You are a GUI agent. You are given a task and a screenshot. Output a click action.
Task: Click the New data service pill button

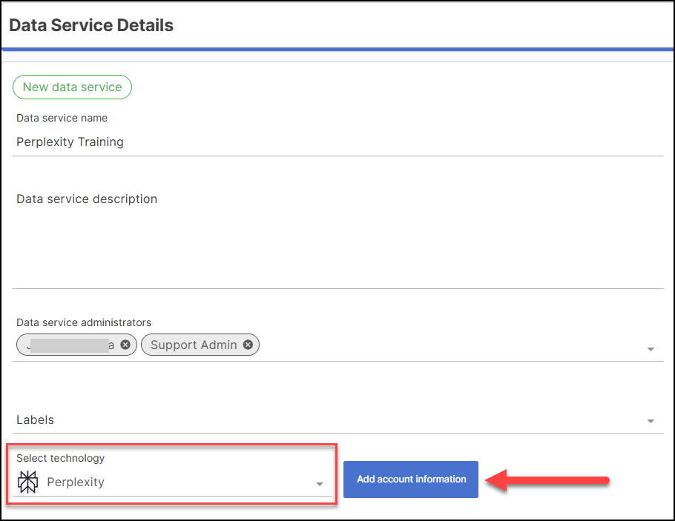(72, 87)
